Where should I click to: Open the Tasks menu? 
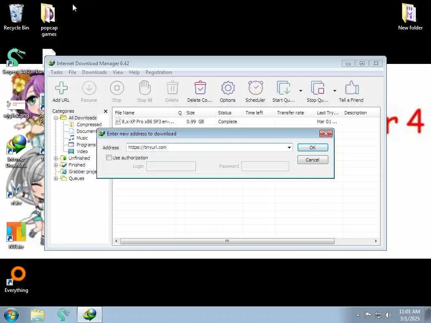57,72
